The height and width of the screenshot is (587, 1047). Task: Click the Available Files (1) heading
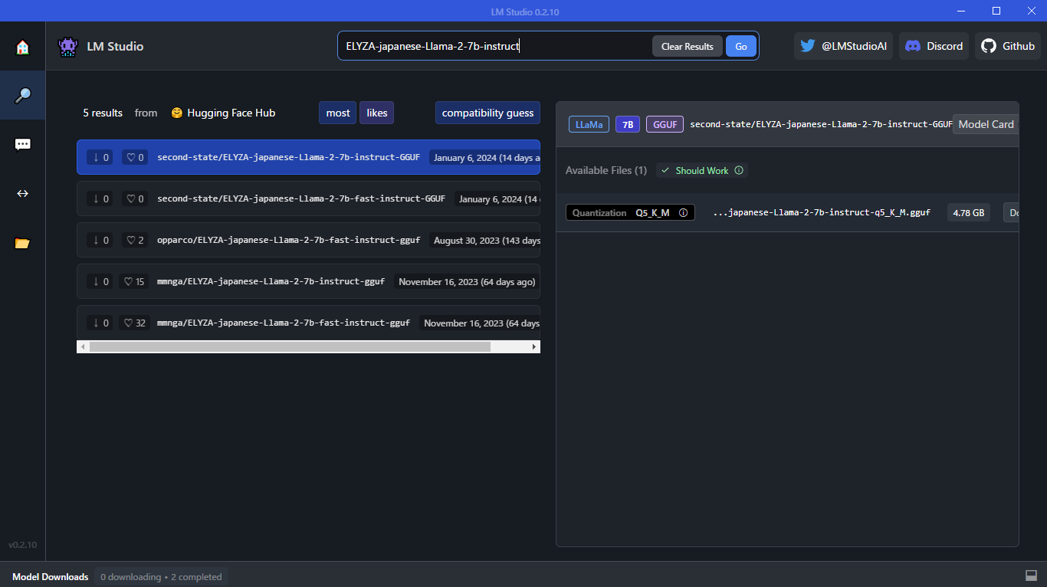point(606,170)
